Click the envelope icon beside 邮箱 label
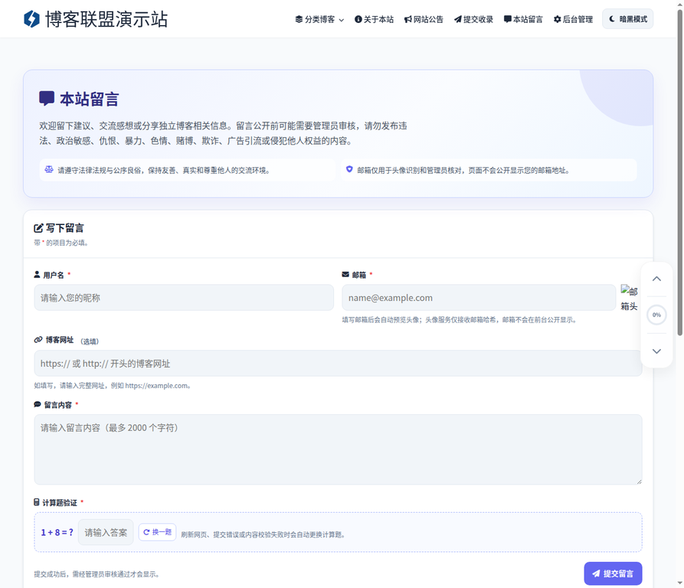 (345, 275)
